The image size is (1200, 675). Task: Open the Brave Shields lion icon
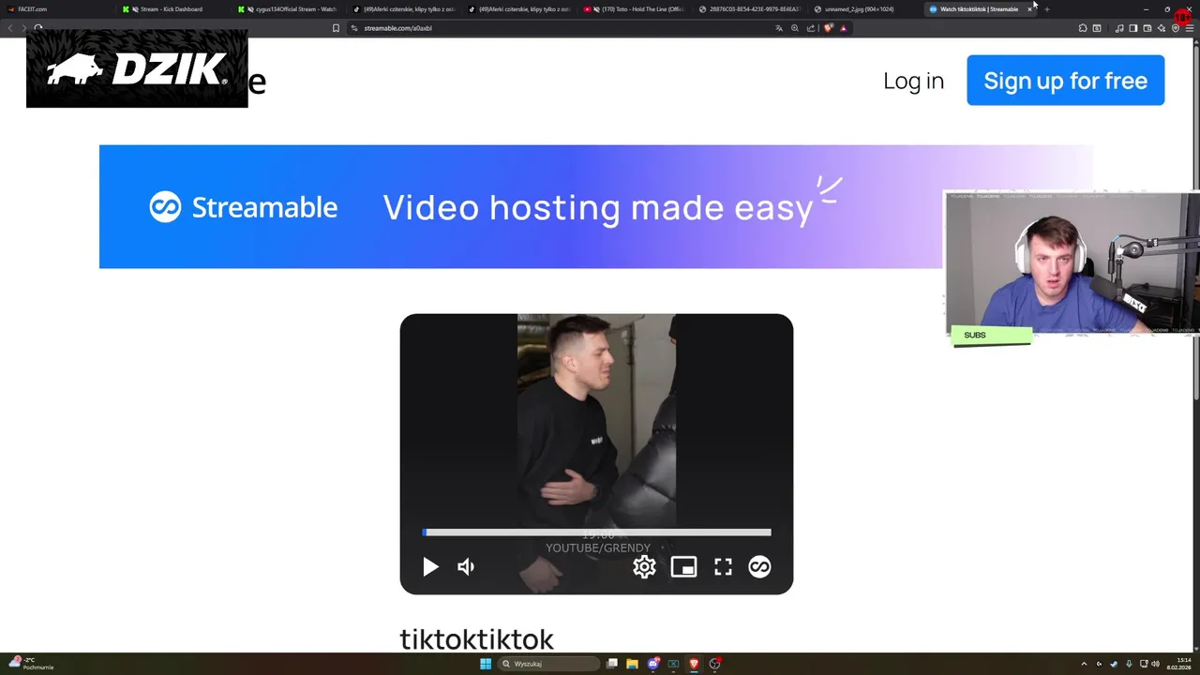828,28
